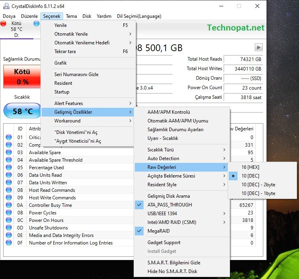Click the Technopat.net link banner
This screenshot has width=299, height=279.
click(x=236, y=28)
